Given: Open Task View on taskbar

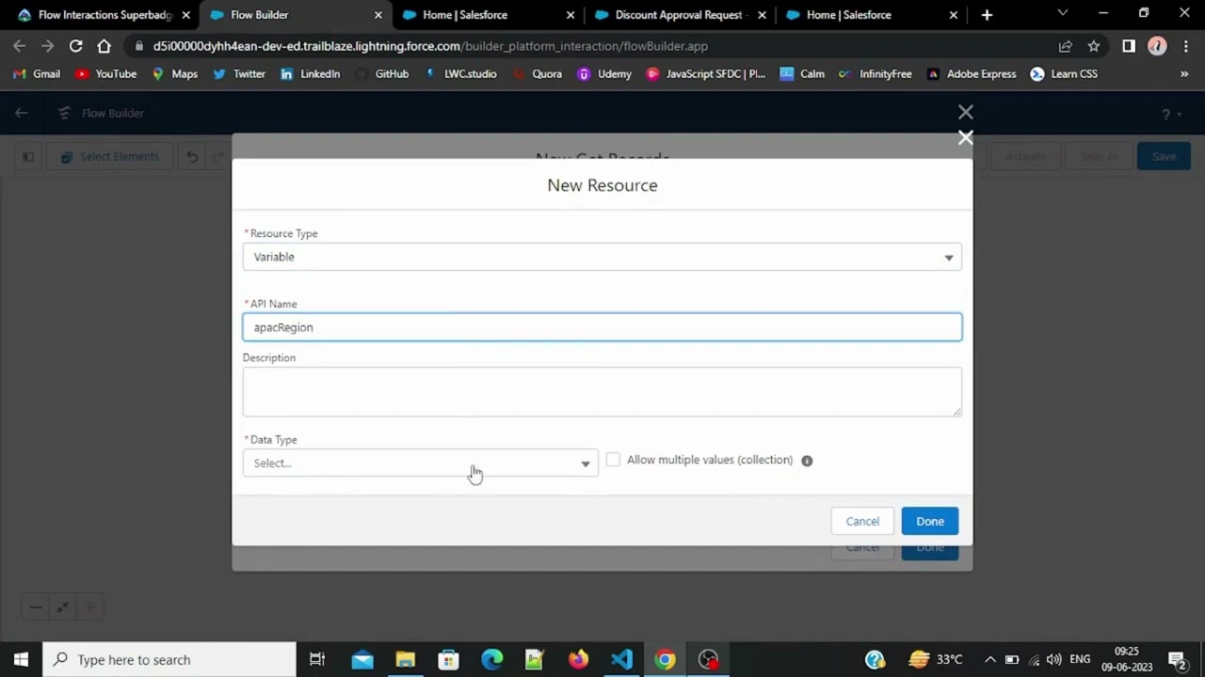Looking at the screenshot, I should pyautogui.click(x=317, y=659).
